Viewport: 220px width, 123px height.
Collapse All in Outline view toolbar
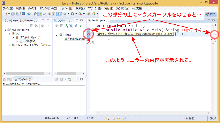click(62, 26)
